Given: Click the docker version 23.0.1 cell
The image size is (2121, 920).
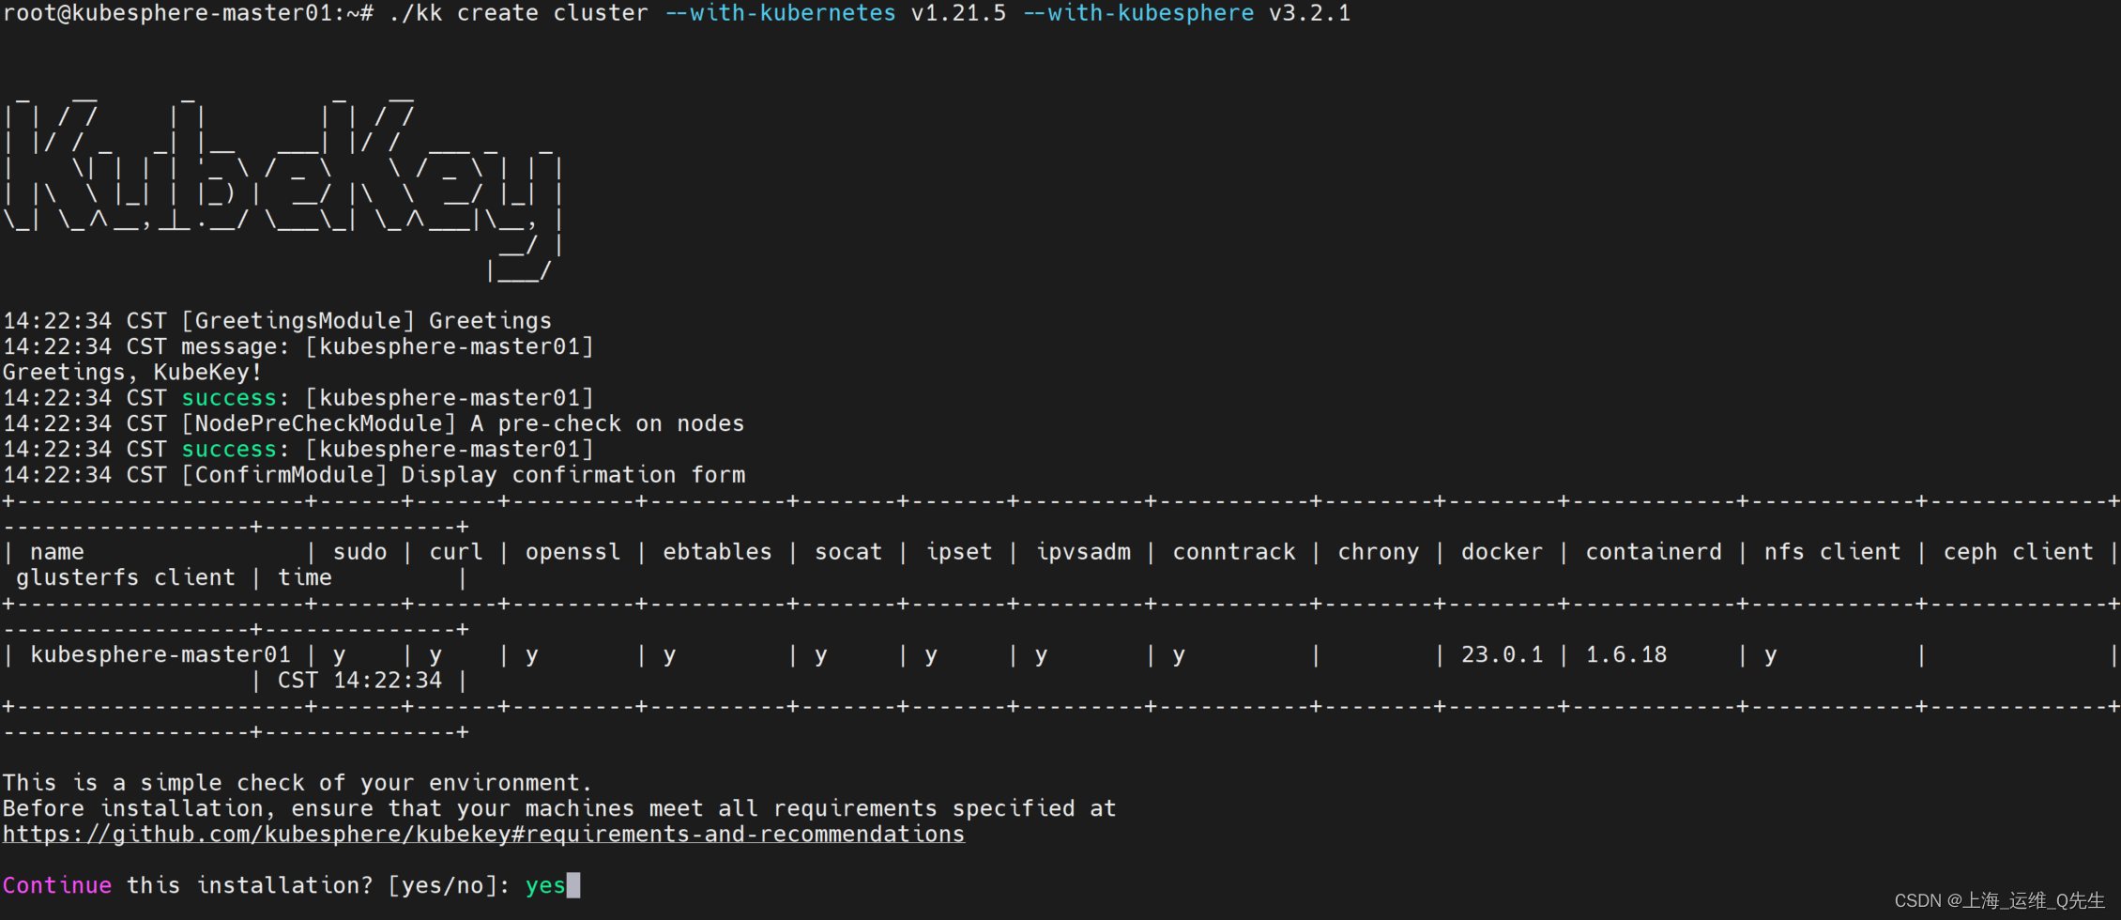Looking at the screenshot, I should click(1503, 654).
